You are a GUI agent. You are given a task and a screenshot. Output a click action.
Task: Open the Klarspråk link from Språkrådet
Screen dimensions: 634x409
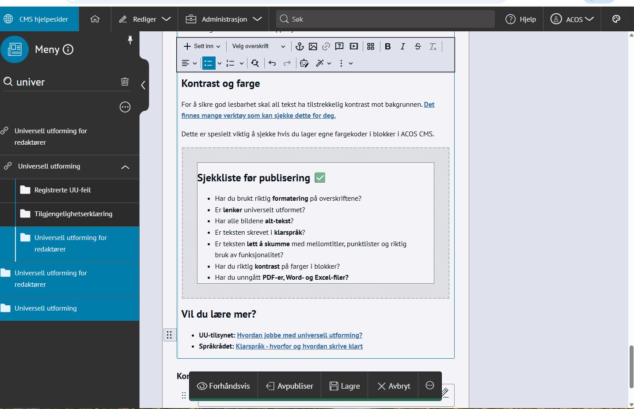click(299, 346)
